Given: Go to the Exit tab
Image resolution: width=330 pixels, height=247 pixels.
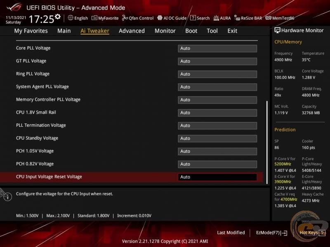Looking at the screenshot, I should 232,31.
